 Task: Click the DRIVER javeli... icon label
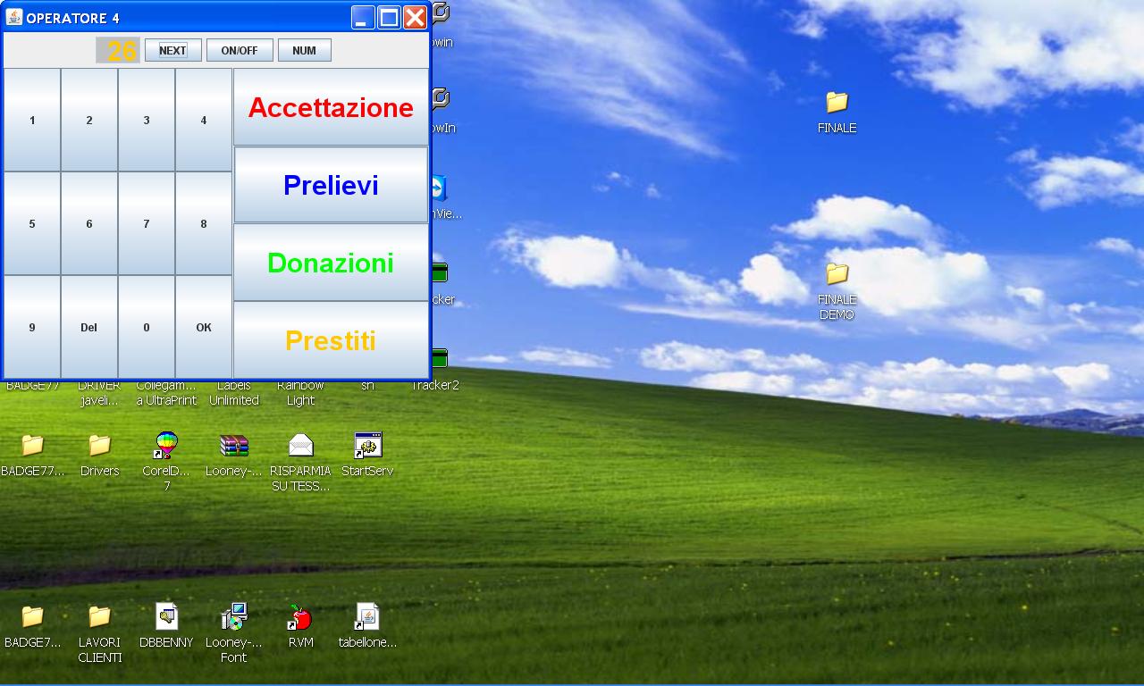(x=99, y=393)
